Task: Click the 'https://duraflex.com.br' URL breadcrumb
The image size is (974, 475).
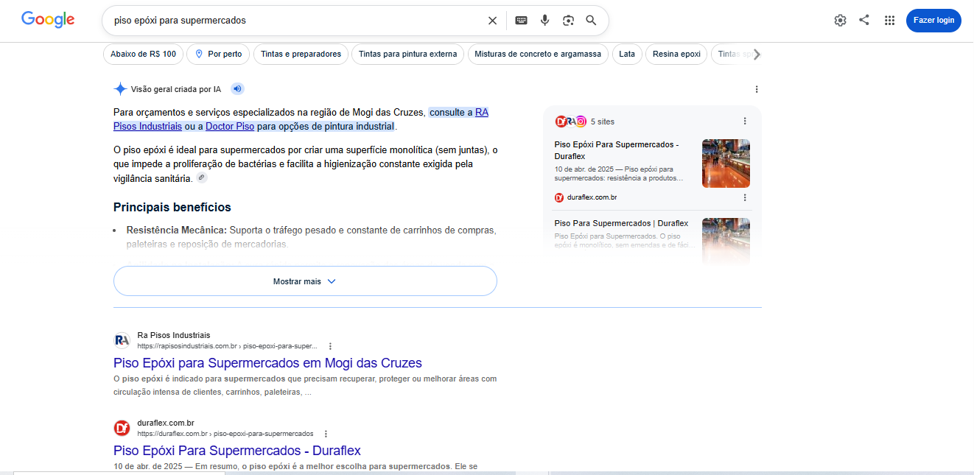Action: coord(225,434)
